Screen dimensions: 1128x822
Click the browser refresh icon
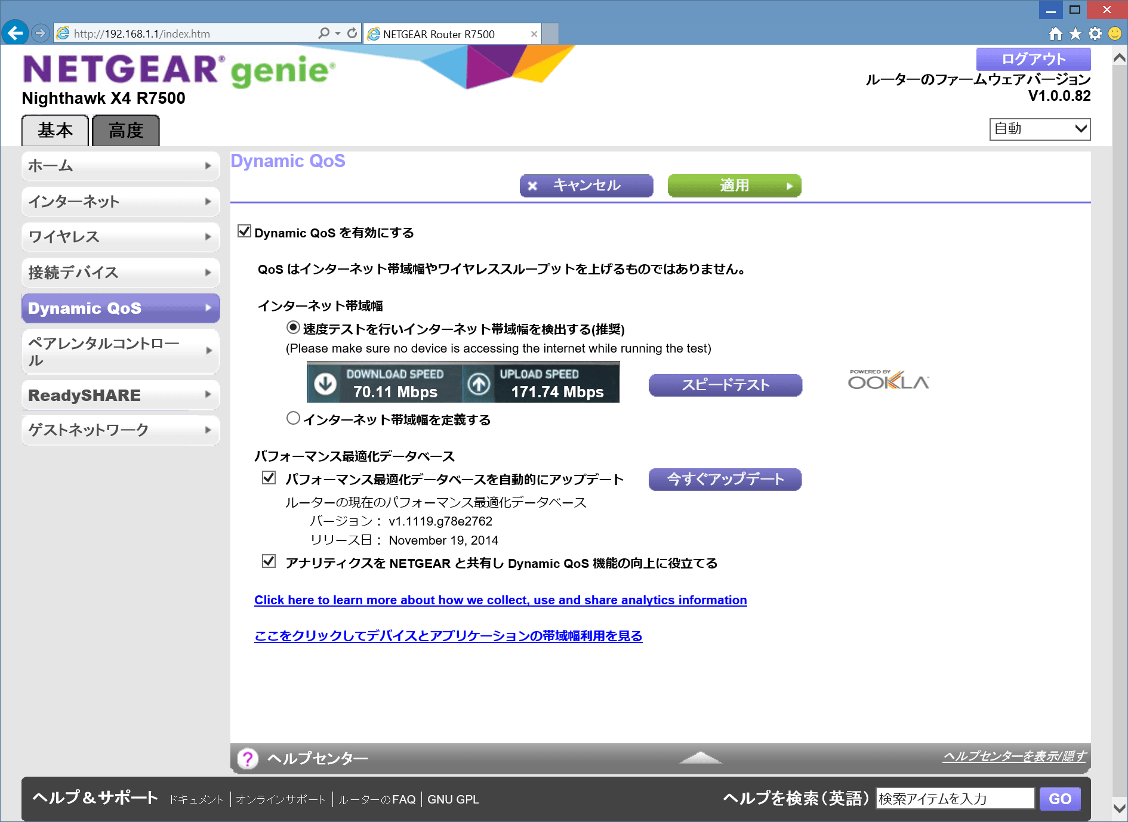tap(352, 33)
